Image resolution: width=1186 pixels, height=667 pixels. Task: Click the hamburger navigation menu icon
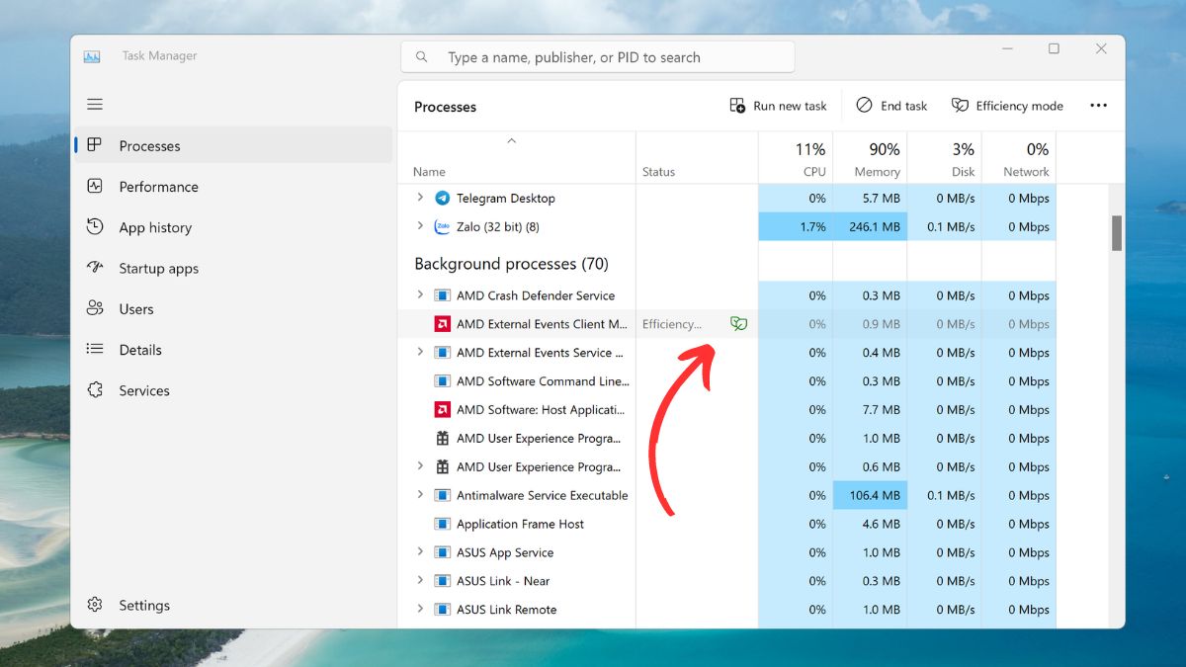pos(95,104)
